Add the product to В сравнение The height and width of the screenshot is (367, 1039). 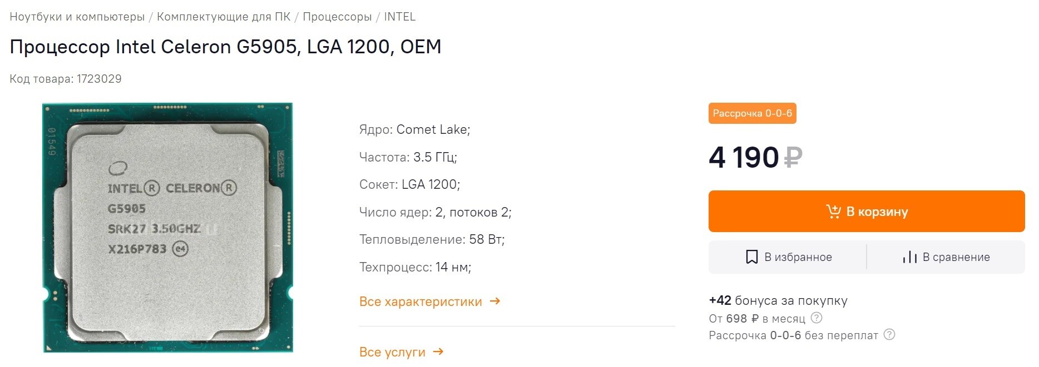(x=946, y=257)
